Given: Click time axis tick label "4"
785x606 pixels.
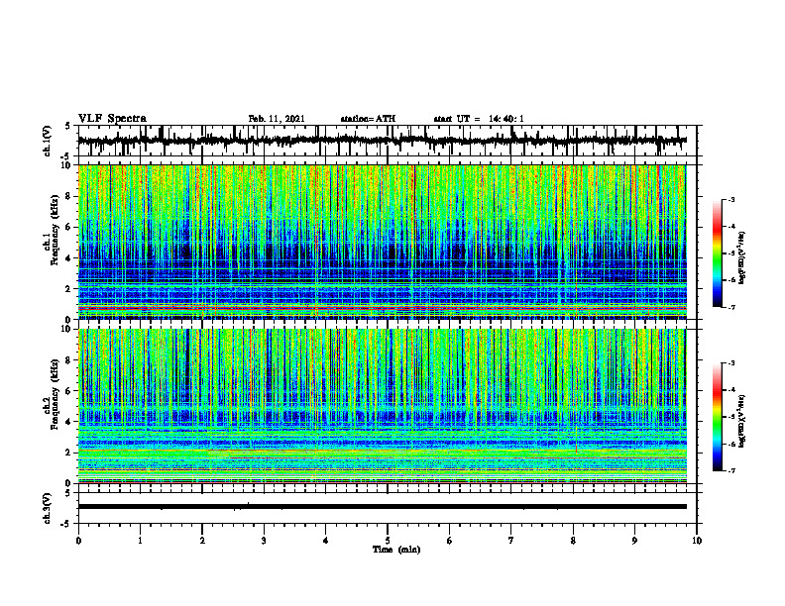Looking at the screenshot, I should click(326, 541).
